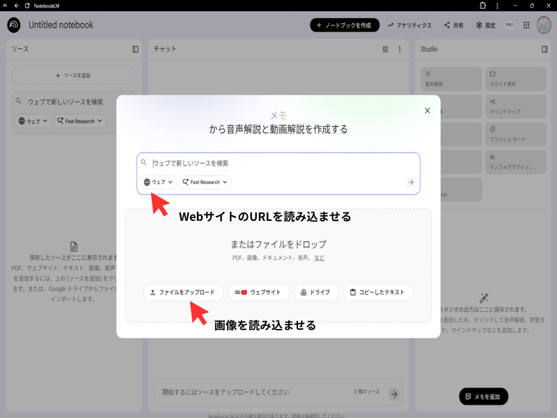Click the chat send arrow button
The image size is (557, 418).
coord(394,394)
